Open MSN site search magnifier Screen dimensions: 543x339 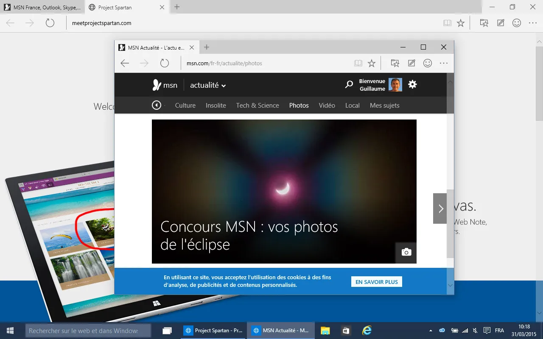[349, 85]
